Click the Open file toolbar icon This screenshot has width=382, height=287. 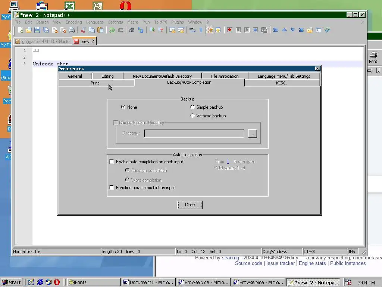[x=29, y=30]
